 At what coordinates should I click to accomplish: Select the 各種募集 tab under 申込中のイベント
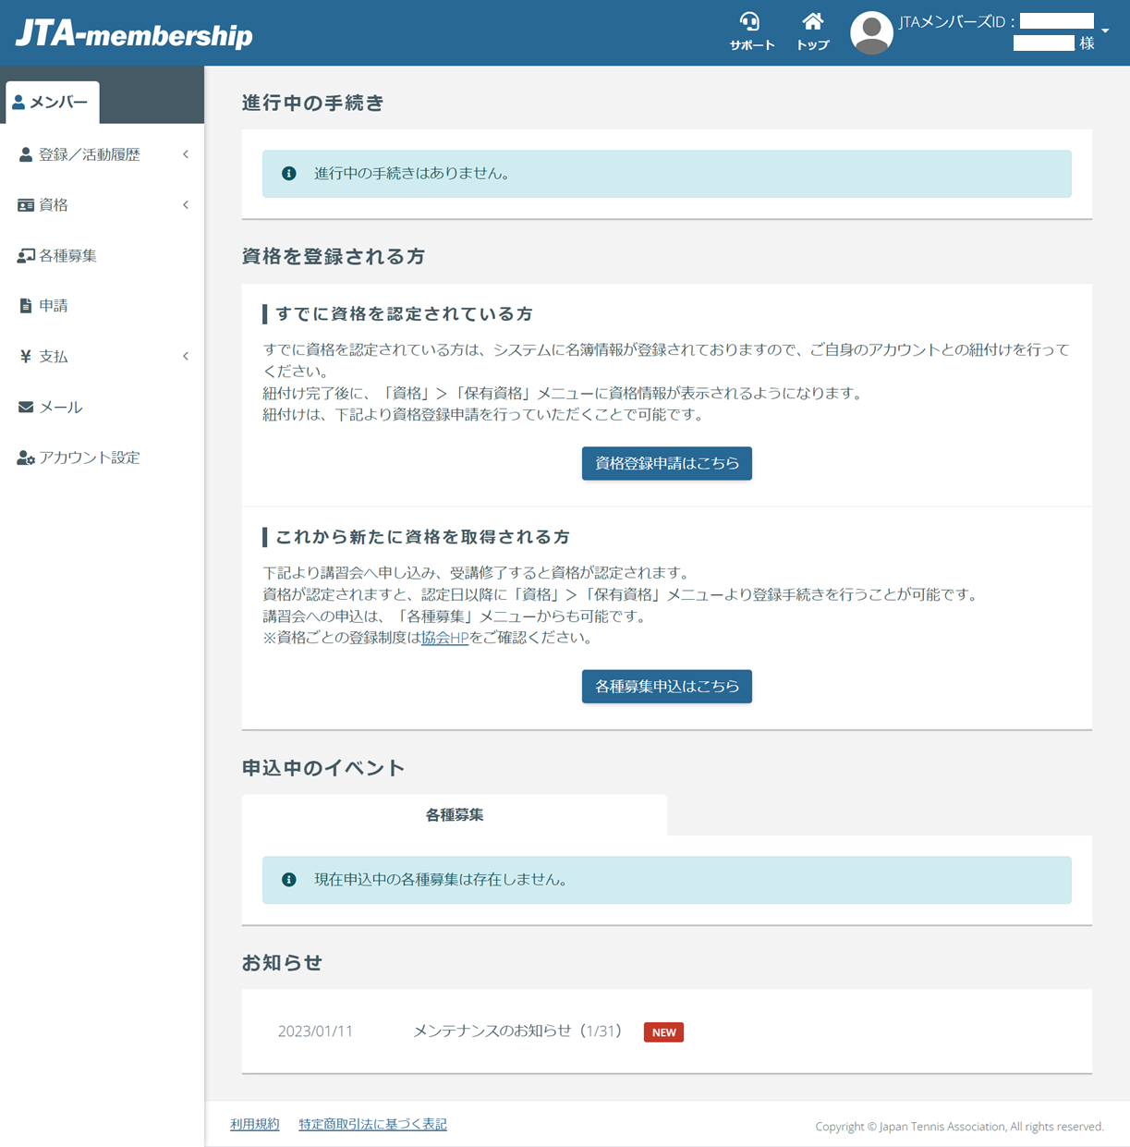pos(455,814)
